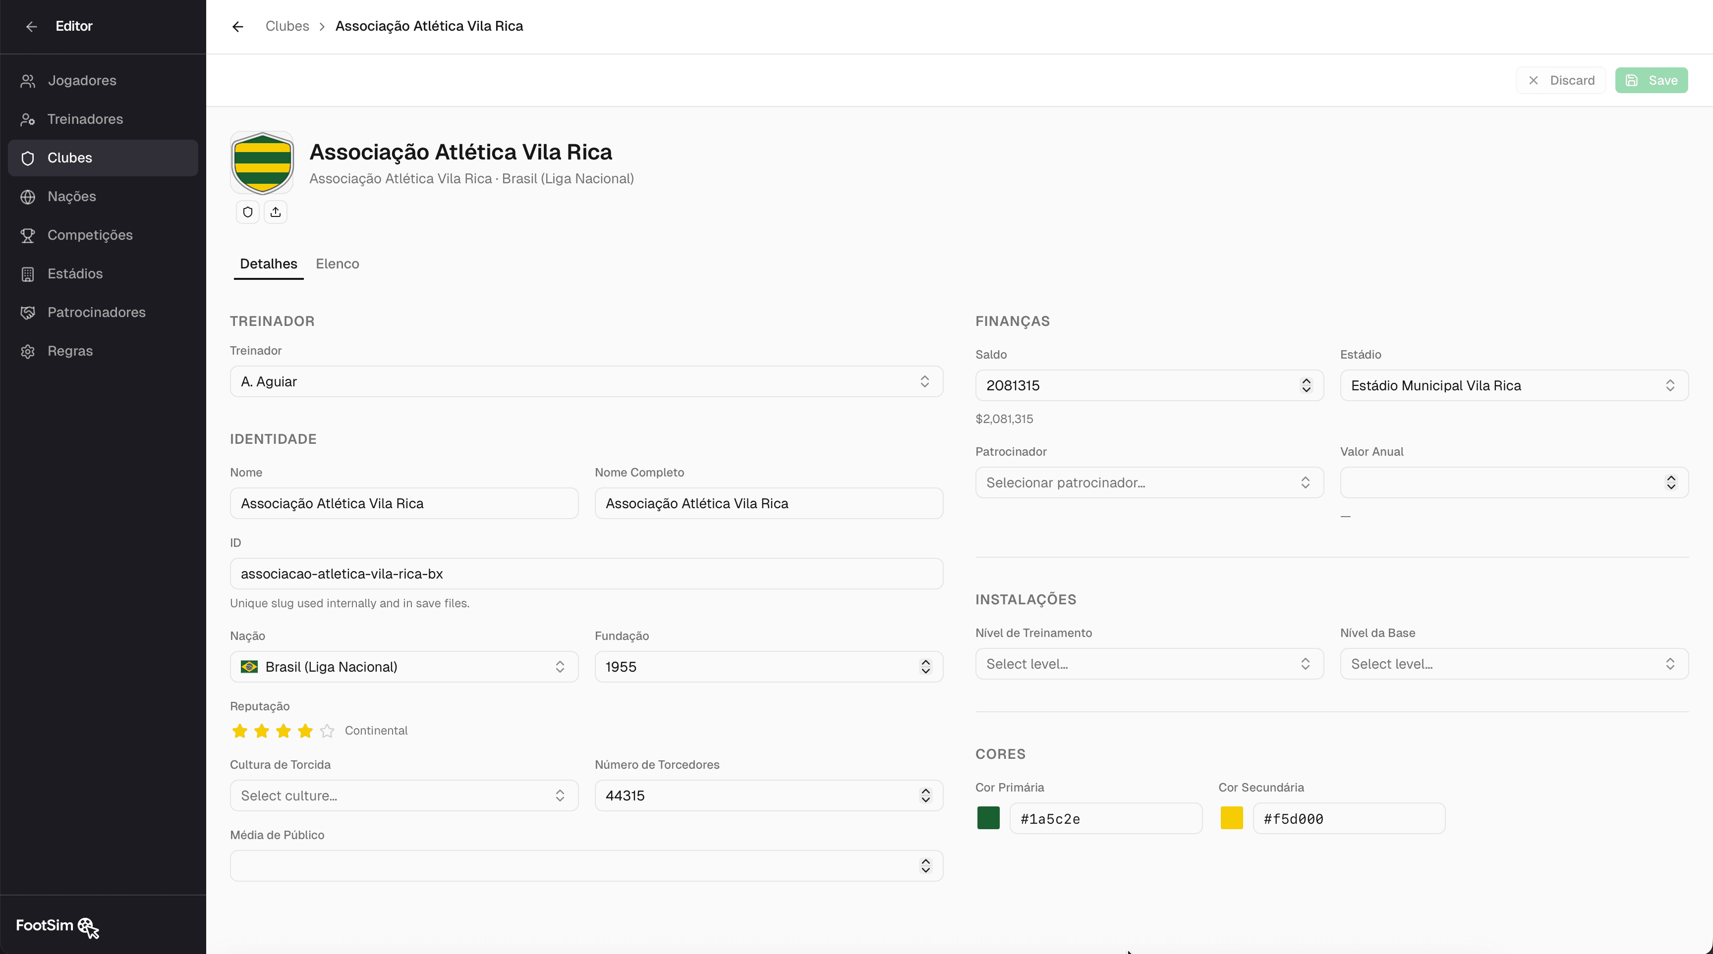Set reputation to the third star
Image resolution: width=1713 pixels, height=954 pixels.
(284, 731)
